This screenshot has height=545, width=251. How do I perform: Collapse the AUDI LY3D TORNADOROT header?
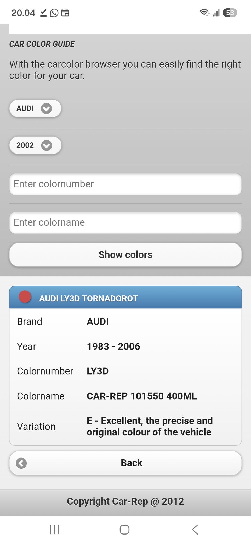click(125, 297)
